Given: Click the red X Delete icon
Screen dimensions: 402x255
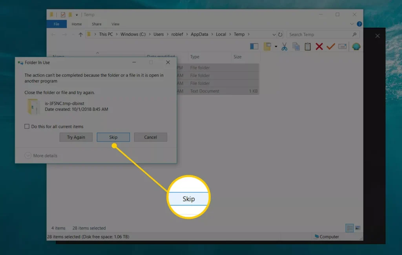Looking at the screenshot, I should (319, 47).
